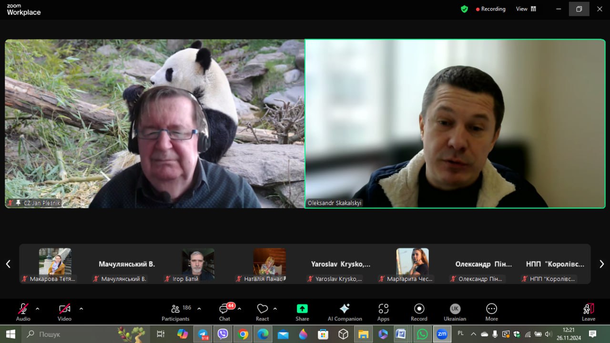Click the green Share screen button
The image size is (610, 343).
pyautogui.click(x=302, y=312)
